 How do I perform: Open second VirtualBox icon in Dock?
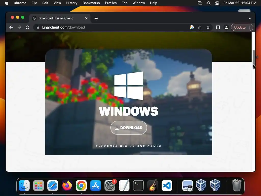pyautogui.click(x=215, y=185)
